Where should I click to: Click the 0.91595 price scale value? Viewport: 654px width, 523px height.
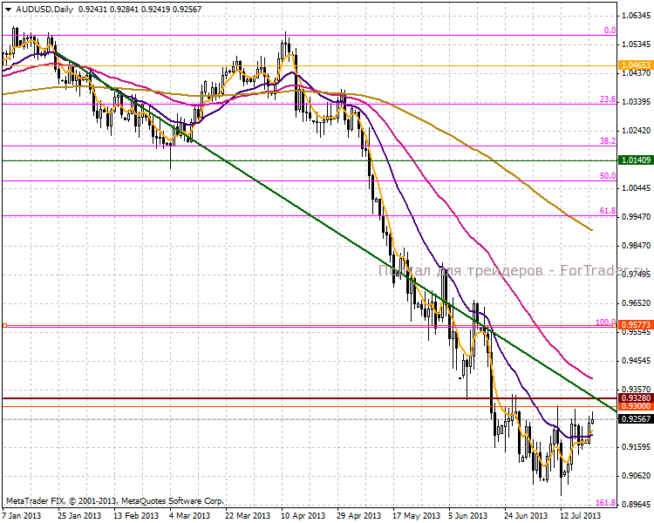pyautogui.click(x=636, y=446)
